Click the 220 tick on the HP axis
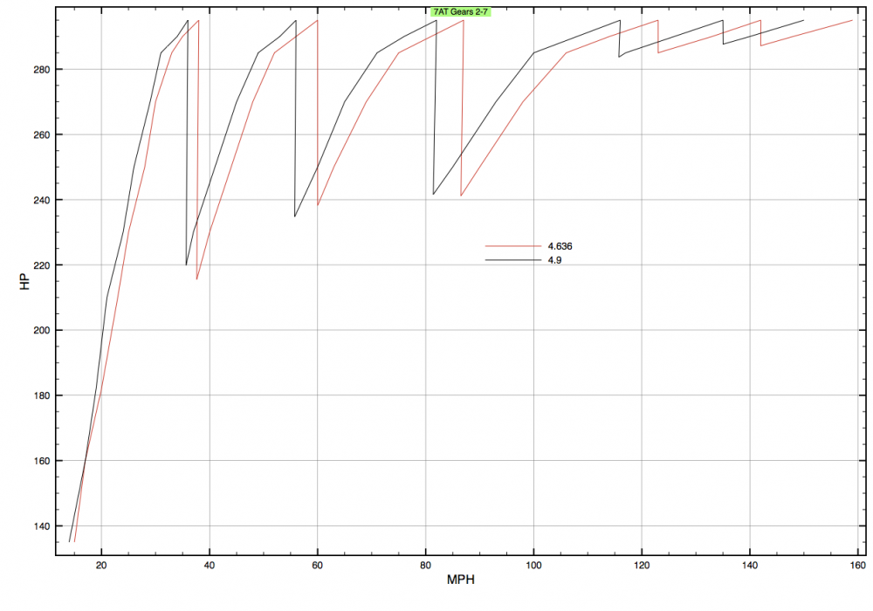 pyautogui.click(x=42, y=265)
